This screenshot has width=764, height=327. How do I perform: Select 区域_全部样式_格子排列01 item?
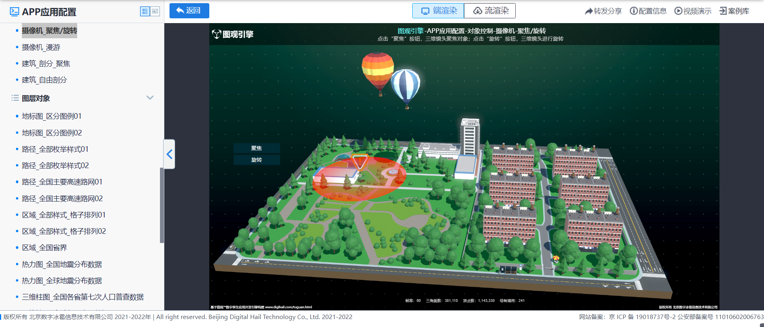click(64, 215)
